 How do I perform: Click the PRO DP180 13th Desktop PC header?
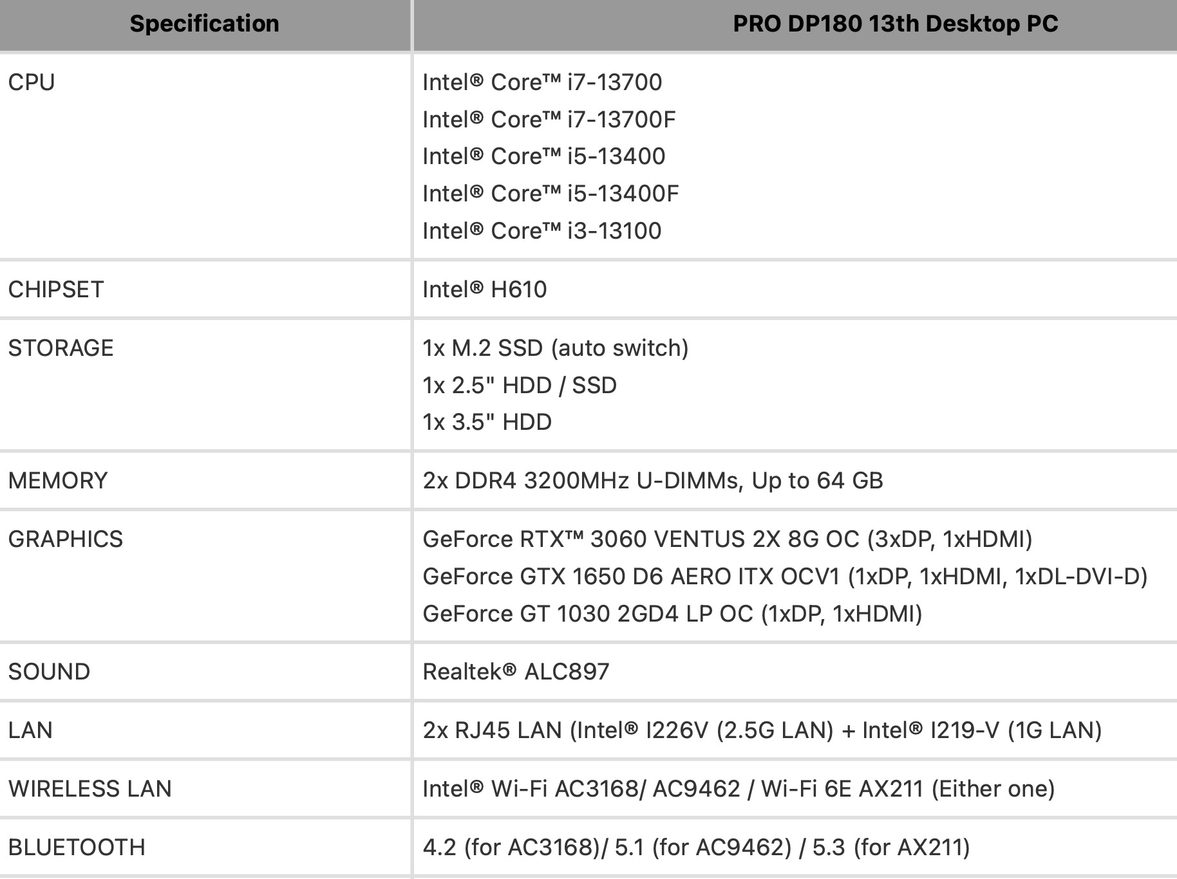pos(895,24)
